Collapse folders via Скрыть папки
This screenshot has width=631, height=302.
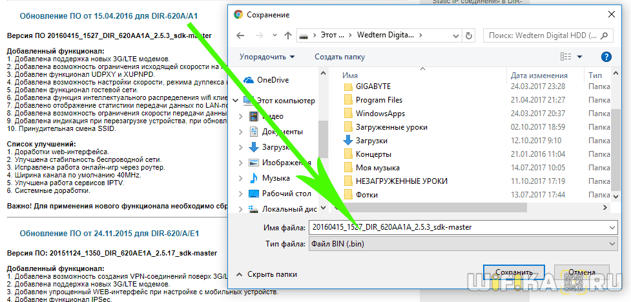[267, 274]
